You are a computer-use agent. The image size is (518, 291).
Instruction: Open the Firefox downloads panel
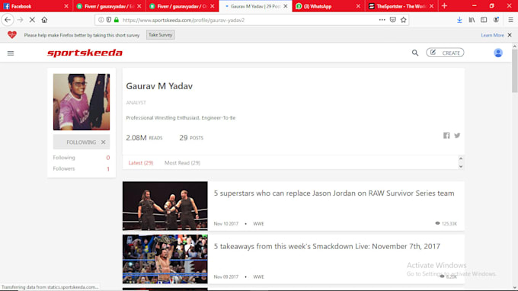point(459,20)
